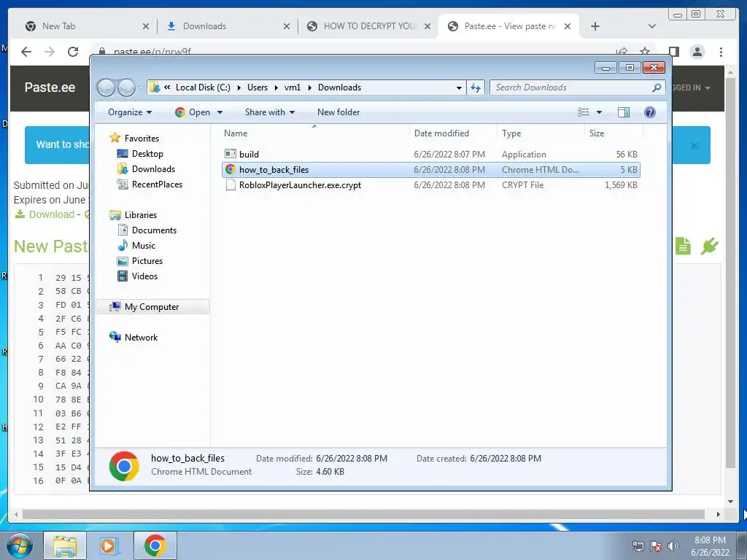Viewport: 747px width, 560px height.
Task: Click Local Disk (C:) breadcrumb
Action: [203, 87]
